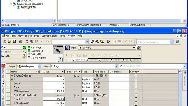The image size is (188, 106).
Task: Click the New file toolbar icon
Action: [x=5, y=42]
